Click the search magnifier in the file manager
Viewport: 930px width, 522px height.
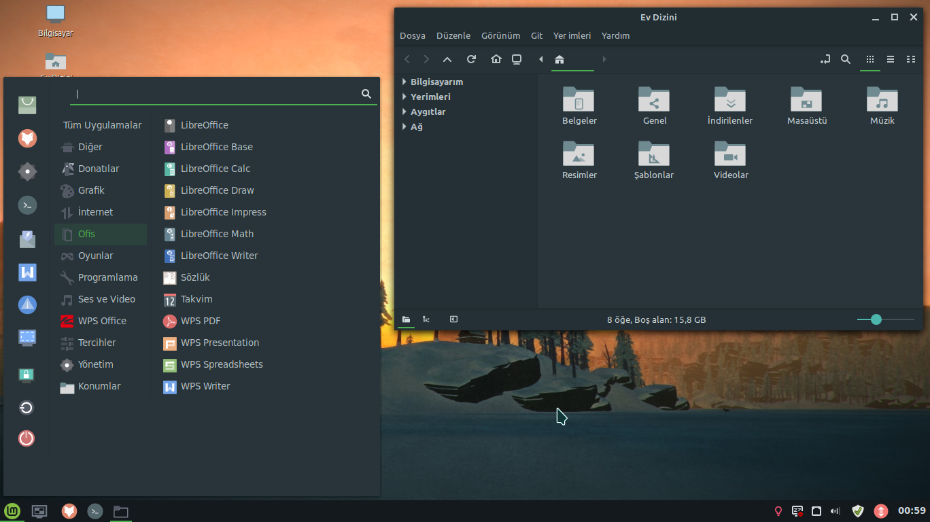(x=846, y=59)
